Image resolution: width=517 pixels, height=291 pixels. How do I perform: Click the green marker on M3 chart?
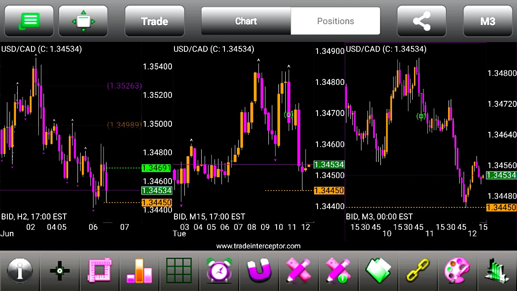(x=421, y=116)
